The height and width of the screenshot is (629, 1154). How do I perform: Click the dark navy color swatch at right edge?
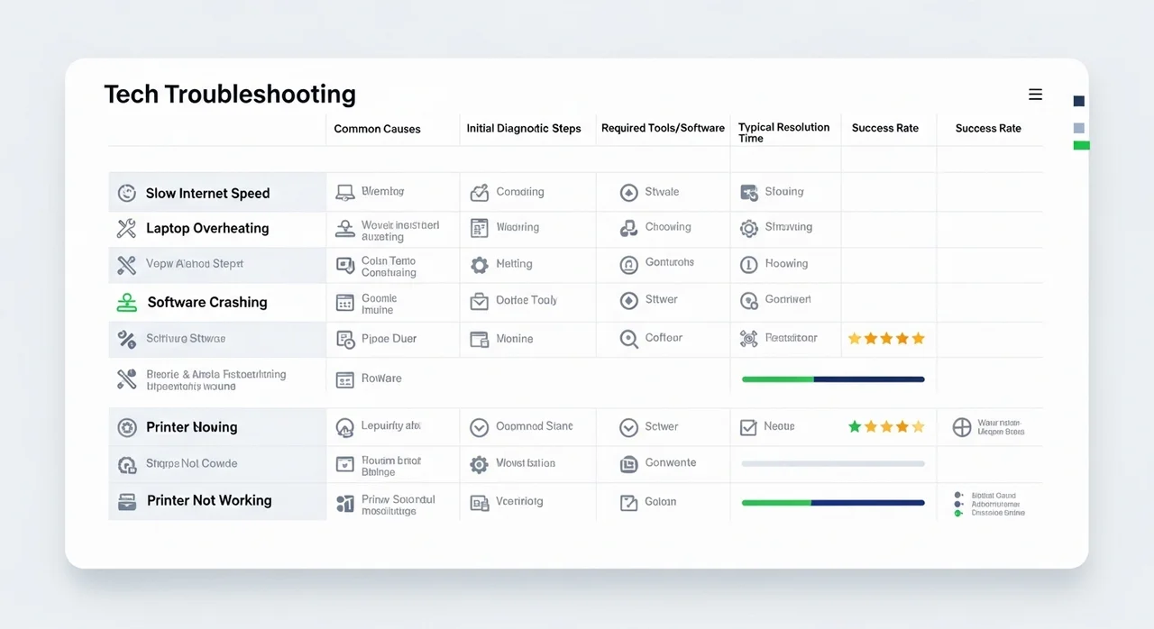coord(1079,101)
